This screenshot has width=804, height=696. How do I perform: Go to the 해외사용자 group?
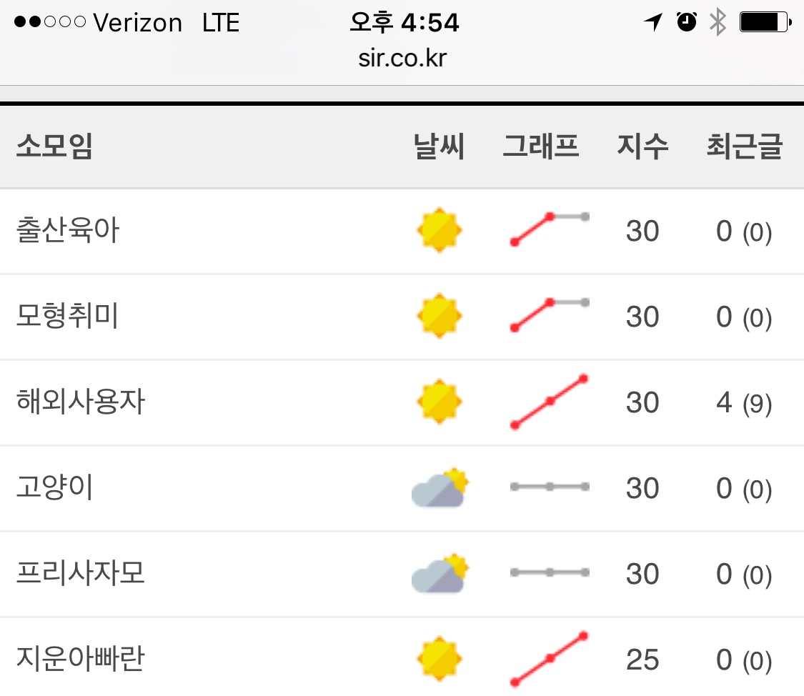coord(81,402)
